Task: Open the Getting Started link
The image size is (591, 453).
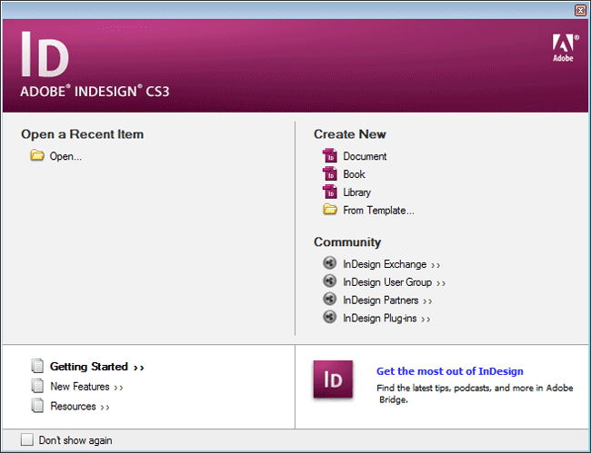Action: coord(97,367)
